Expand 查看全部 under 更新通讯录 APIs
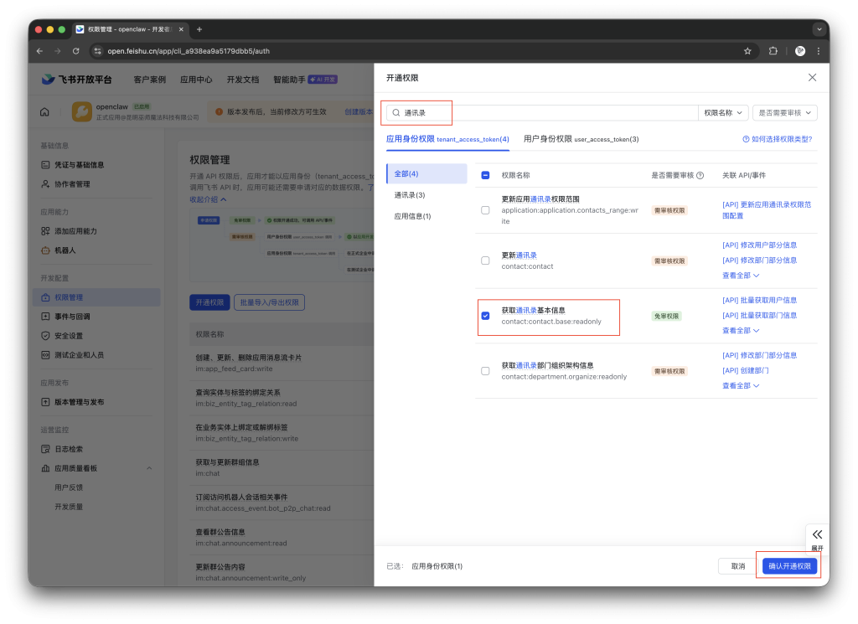Viewport: 858px width, 624px height. 736,275
